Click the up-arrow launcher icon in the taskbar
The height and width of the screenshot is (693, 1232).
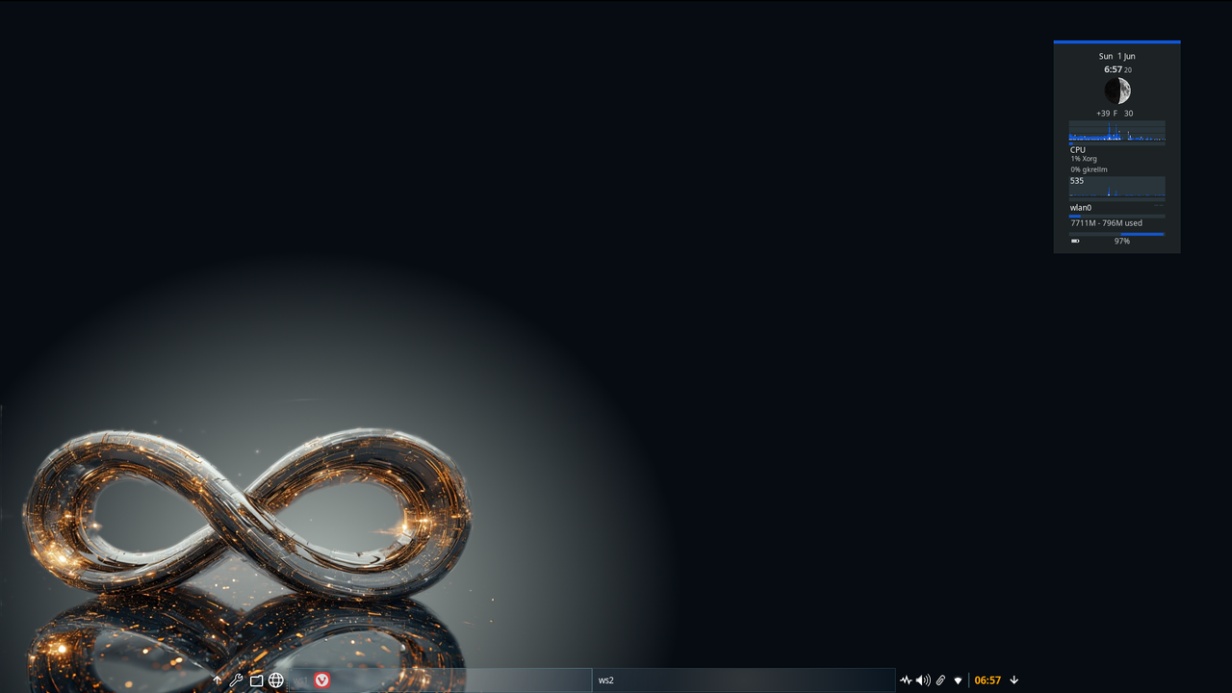click(x=218, y=680)
